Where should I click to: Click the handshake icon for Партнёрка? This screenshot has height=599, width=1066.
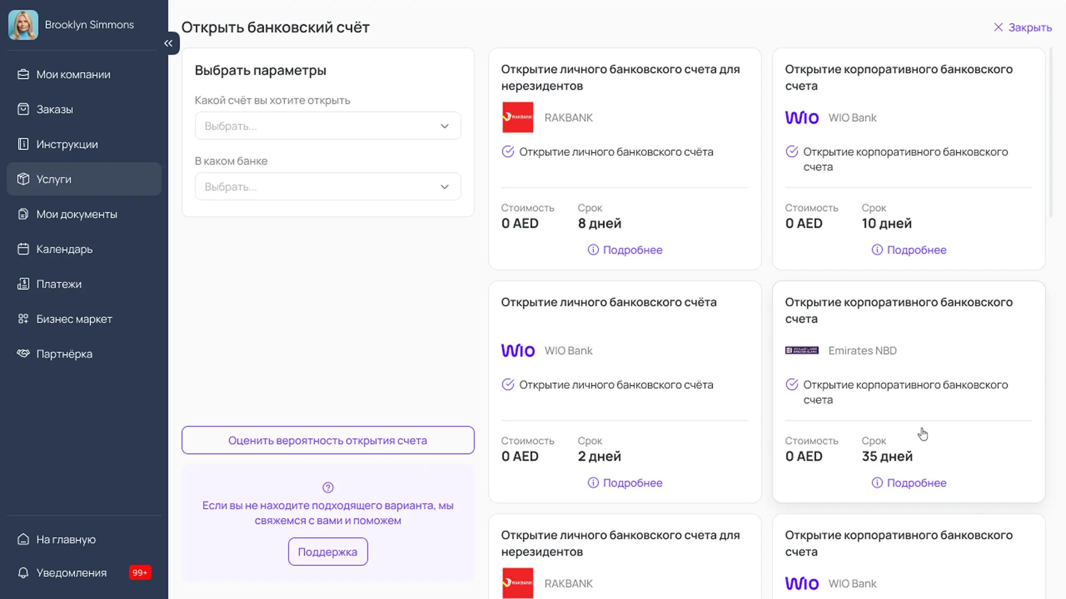(23, 354)
